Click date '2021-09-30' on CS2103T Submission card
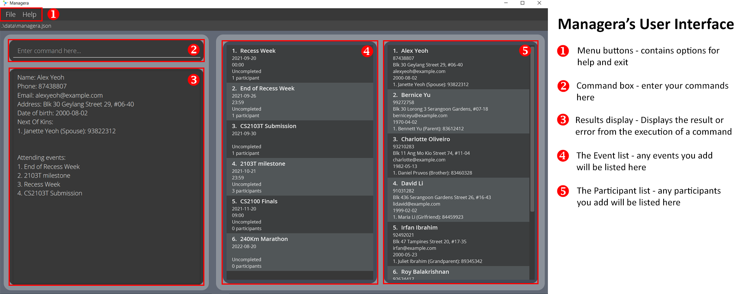 [x=244, y=134]
